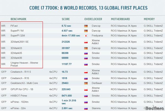This screenshot has width=165, height=111.
Task: Click the Russian flag in the 3DMark05 row
Action: point(86,53)
